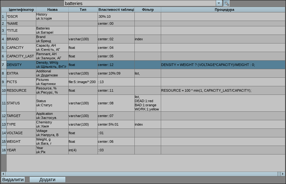
Task: Click the Ідентифікатор column header
Action: click(x=21, y=10)
